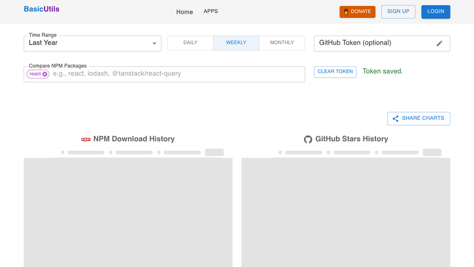Click the GitHub Stars History heading
This screenshot has width=474, height=267.
pyautogui.click(x=352, y=139)
